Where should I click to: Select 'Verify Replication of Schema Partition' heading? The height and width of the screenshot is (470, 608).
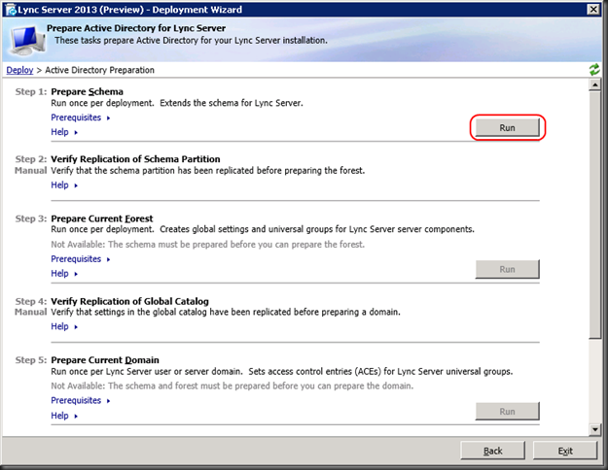tap(135, 159)
